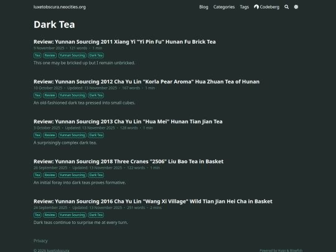Click summary 'An initial foray into dark teas'
This screenshot has height=252, width=336.
[x=80, y=182]
